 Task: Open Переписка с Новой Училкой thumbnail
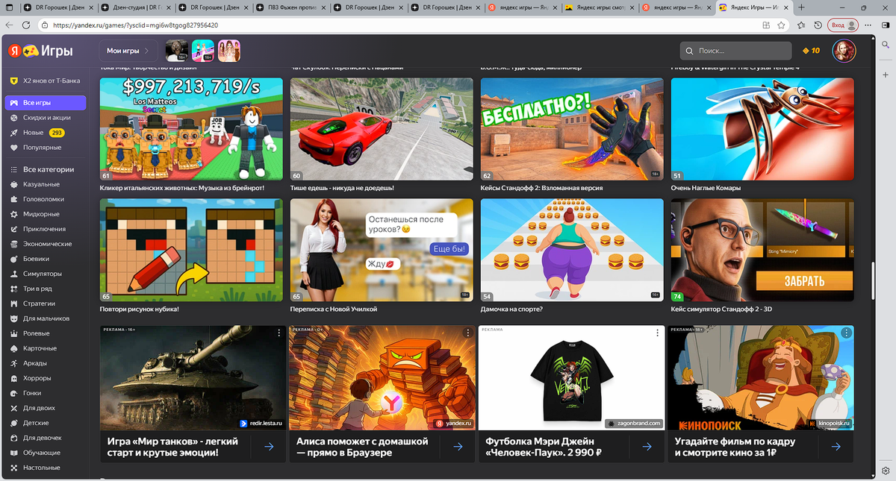[382, 250]
